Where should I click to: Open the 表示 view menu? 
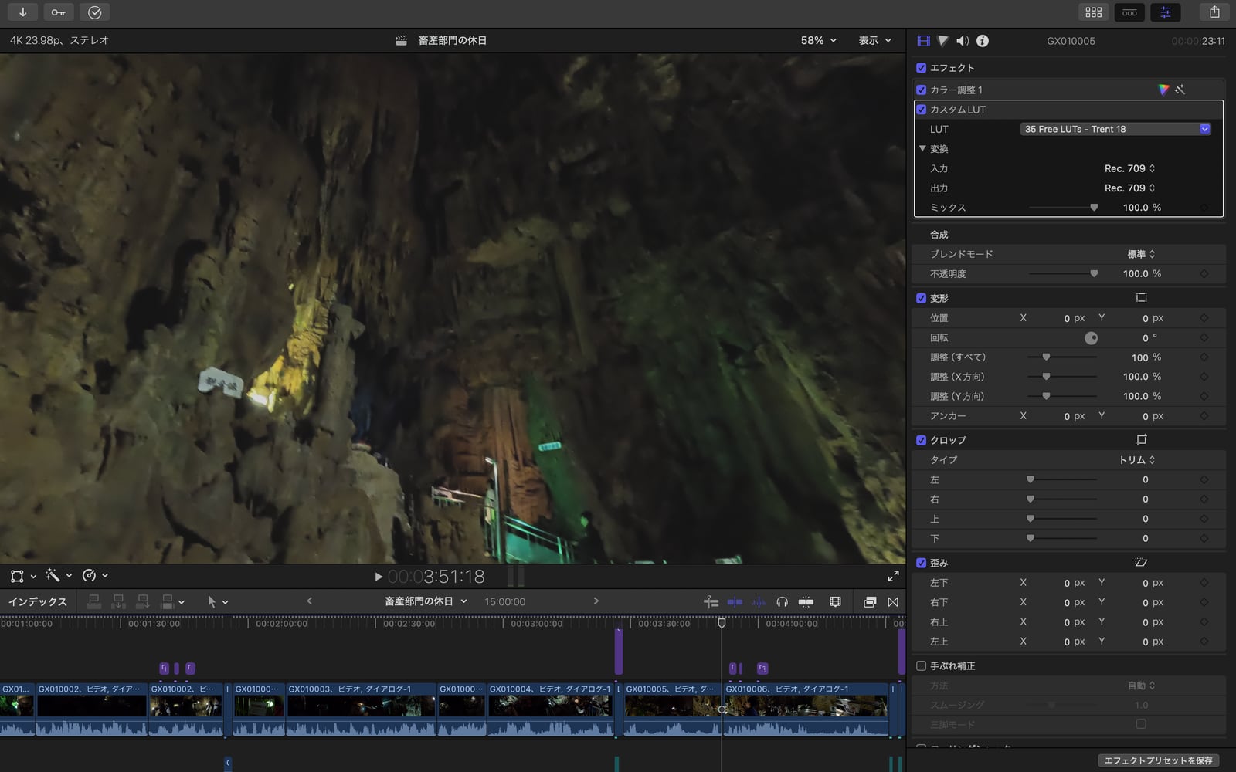(874, 40)
